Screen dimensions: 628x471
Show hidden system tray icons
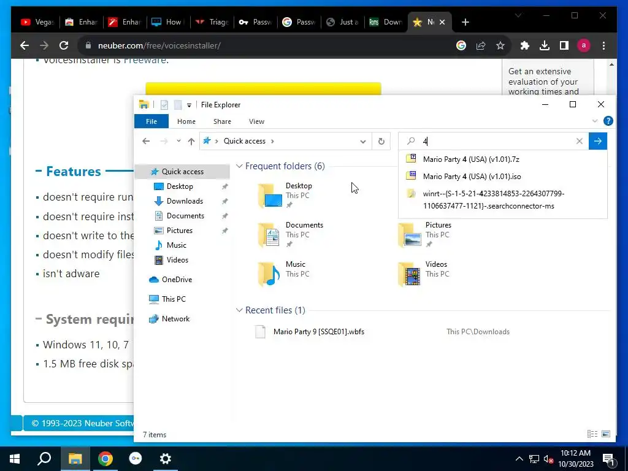click(x=519, y=459)
